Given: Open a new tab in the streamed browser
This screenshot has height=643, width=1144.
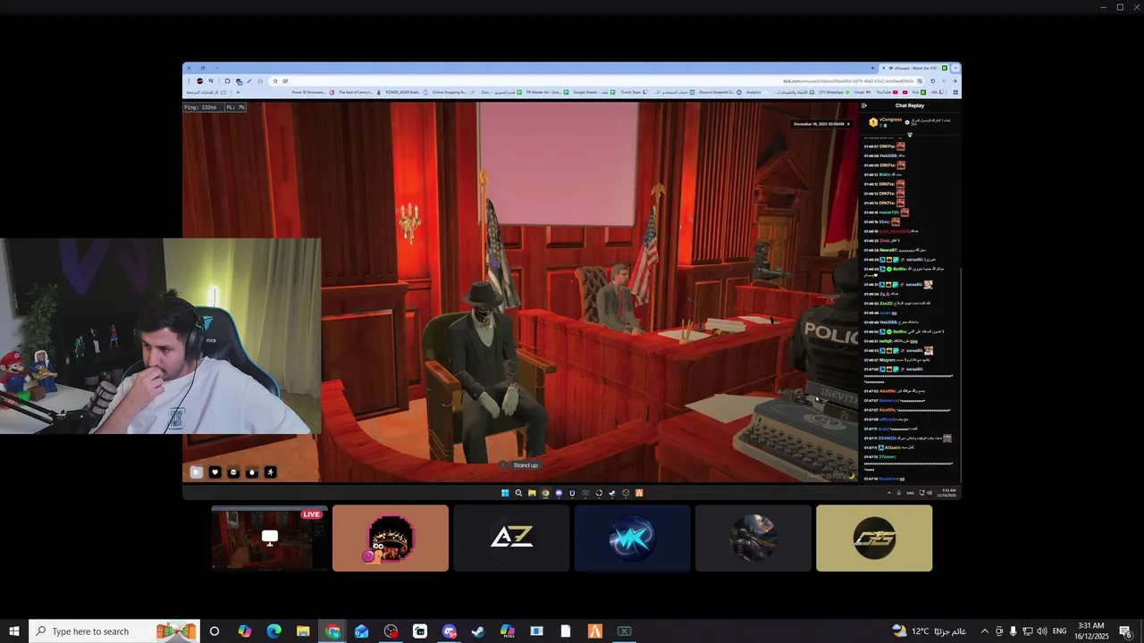Looking at the screenshot, I should pyautogui.click(x=873, y=68).
